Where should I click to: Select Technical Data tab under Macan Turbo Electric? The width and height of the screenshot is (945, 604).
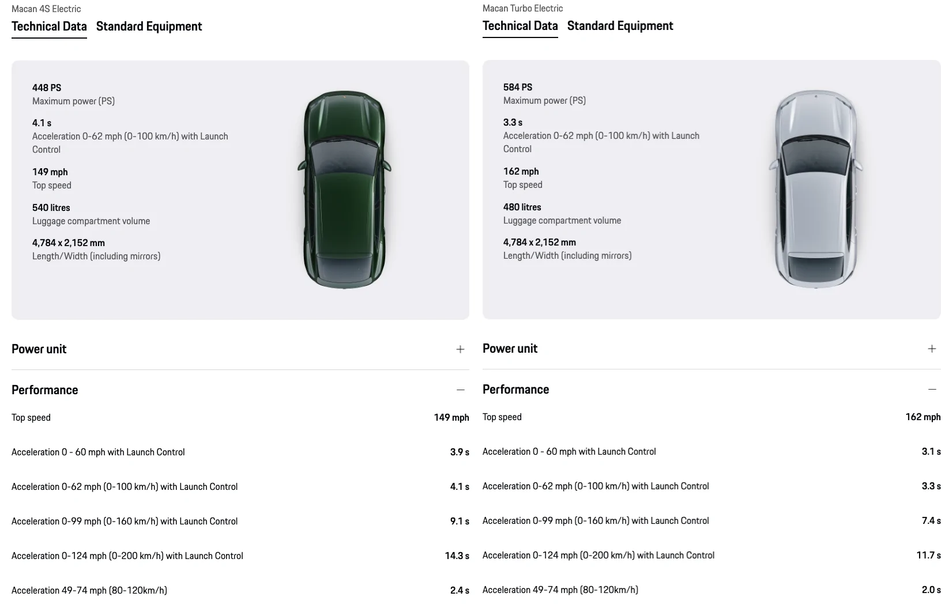pyautogui.click(x=520, y=26)
